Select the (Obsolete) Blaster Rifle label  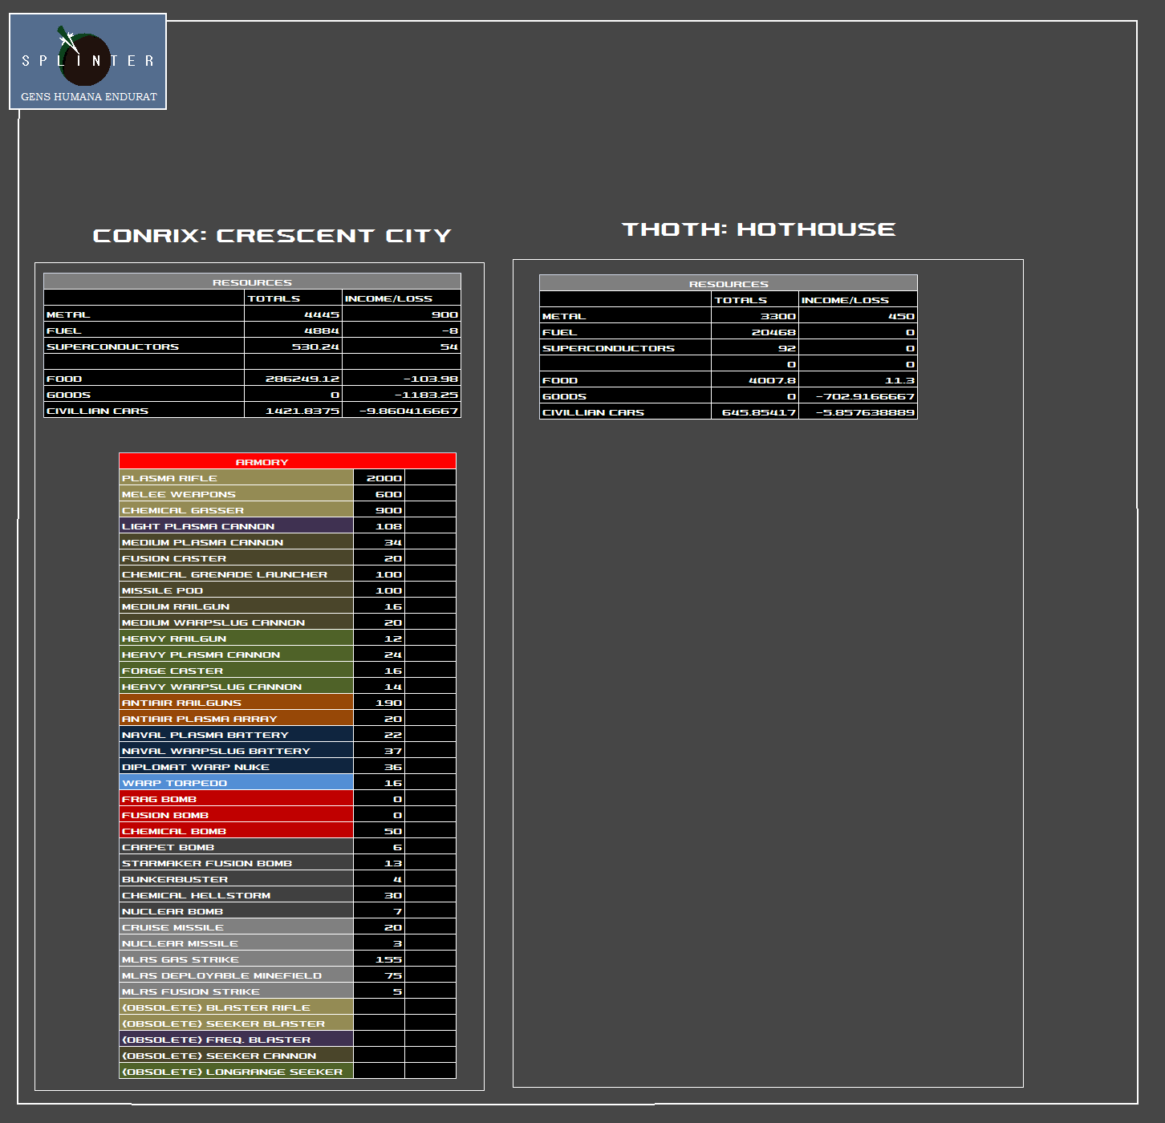236,1007
